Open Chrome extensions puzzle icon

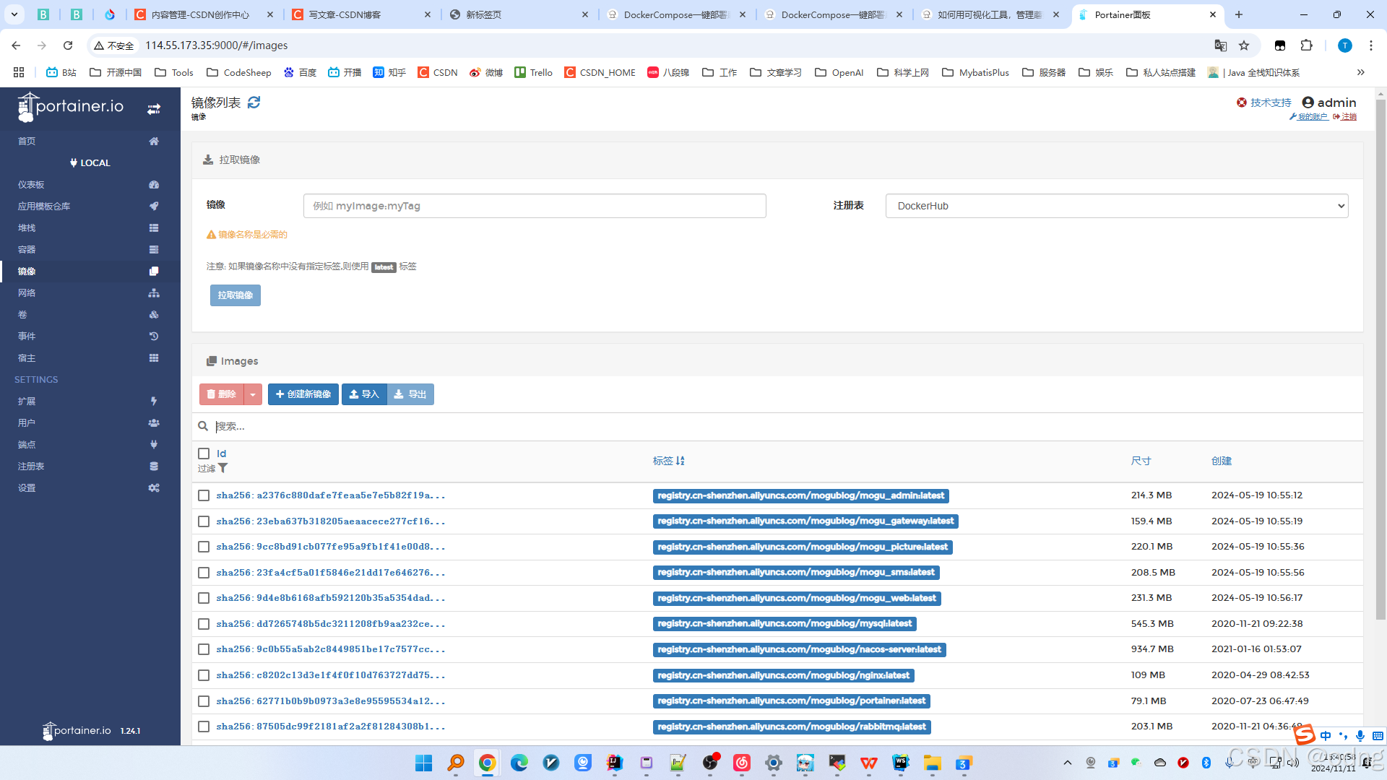click(x=1306, y=45)
